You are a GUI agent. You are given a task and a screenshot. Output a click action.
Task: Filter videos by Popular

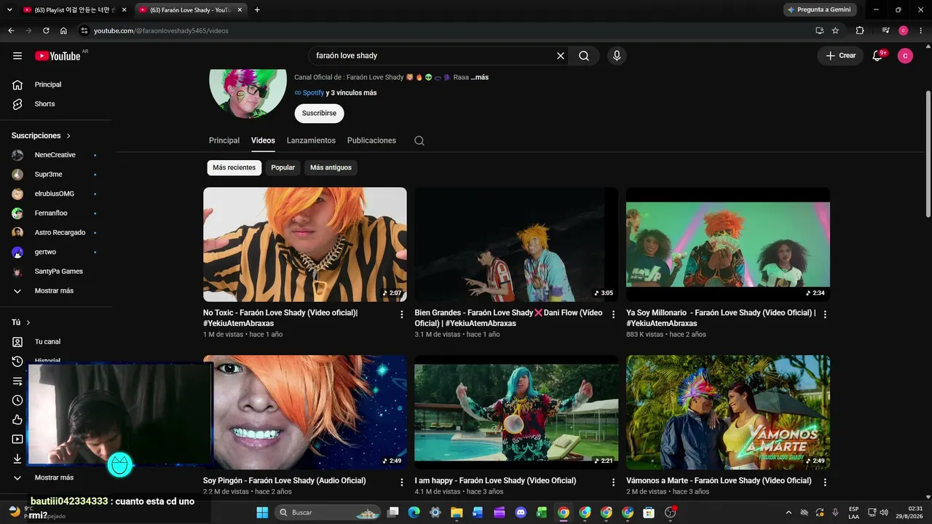click(x=283, y=168)
